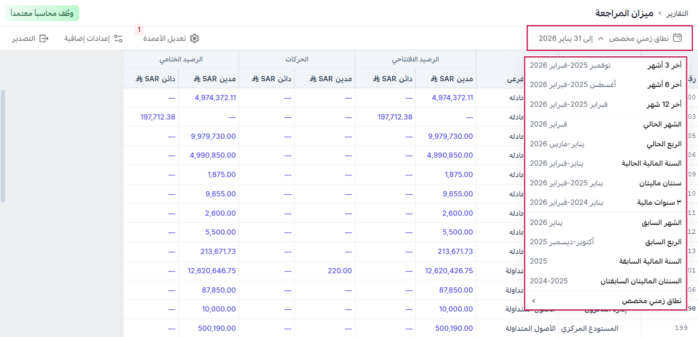Click the export icon beside التصدير

coord(44,39)
